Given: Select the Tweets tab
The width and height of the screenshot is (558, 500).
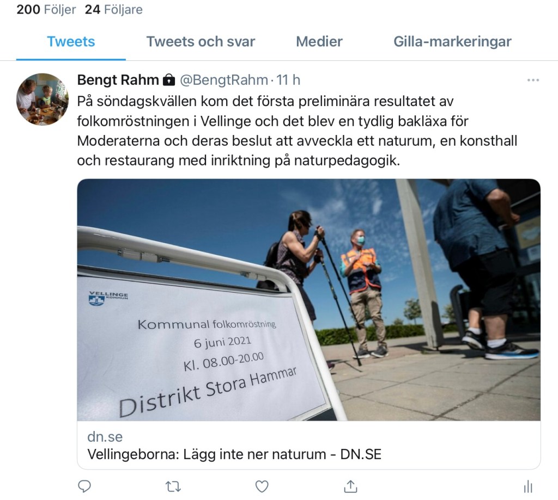Looking at the screenshot, I should pos(71,41).
